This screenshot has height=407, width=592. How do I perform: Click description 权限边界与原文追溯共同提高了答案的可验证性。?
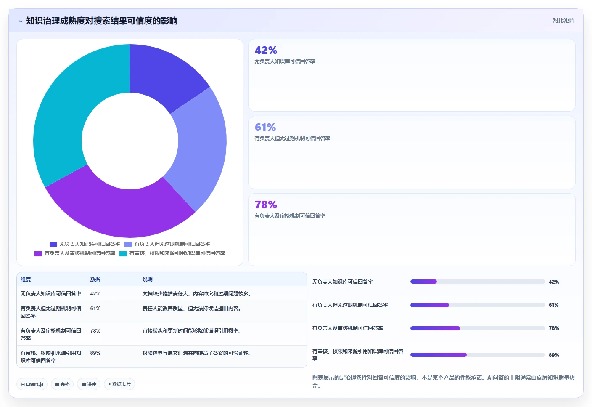pos(198,353)
